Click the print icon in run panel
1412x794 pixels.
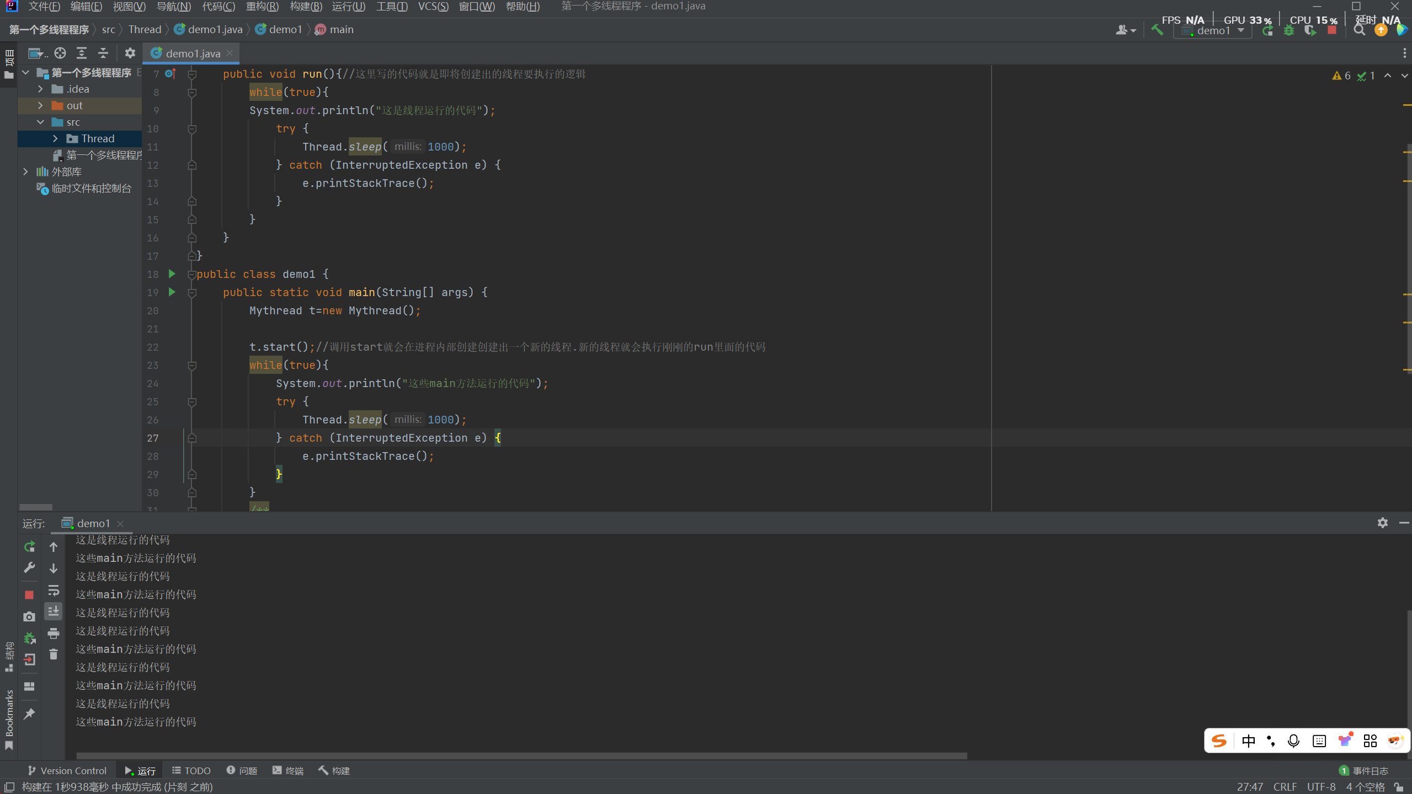tap(54, 634)
